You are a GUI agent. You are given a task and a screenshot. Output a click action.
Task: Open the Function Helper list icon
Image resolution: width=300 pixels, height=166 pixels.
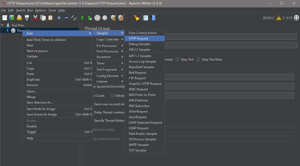coord(146,18)
